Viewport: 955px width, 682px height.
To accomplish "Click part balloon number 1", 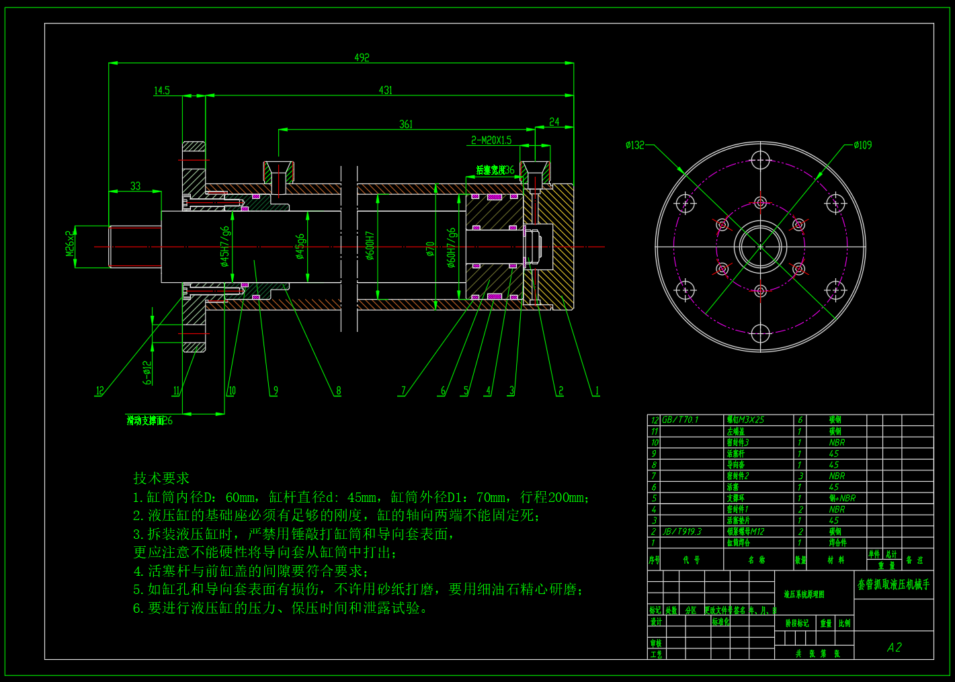I will pyautogui.click(x=595, y=391).
